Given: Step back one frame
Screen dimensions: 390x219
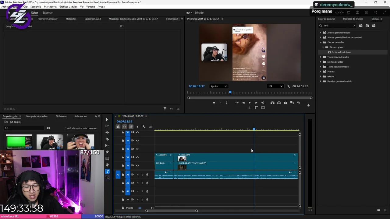Looking at the screenshot, I should pyautogui.click(x=243, y=103).
